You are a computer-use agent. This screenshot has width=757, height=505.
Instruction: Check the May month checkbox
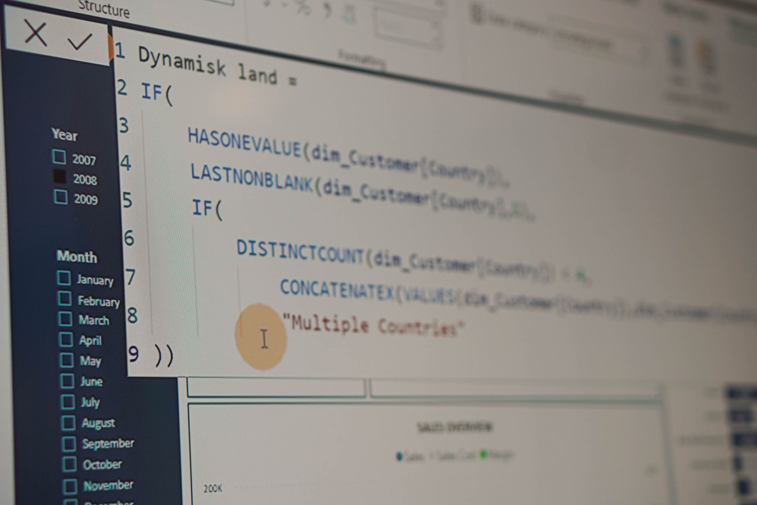click(66, 360)
